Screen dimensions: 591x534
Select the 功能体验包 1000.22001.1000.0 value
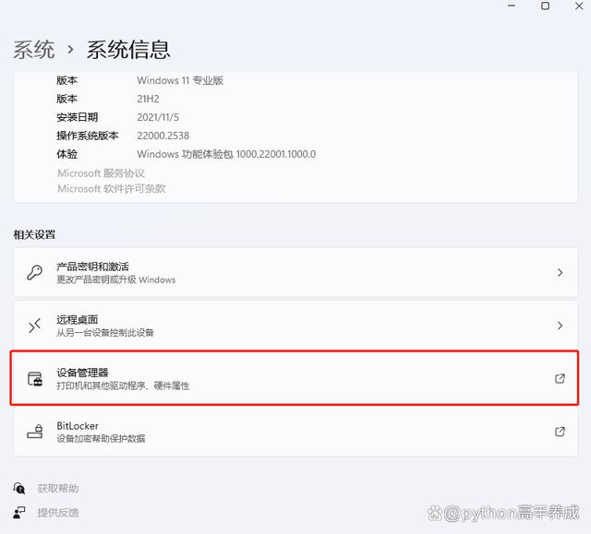point(226,154)
